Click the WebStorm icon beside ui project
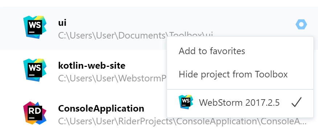The height and width of the screenshot is (133, 318). [35, 27]
